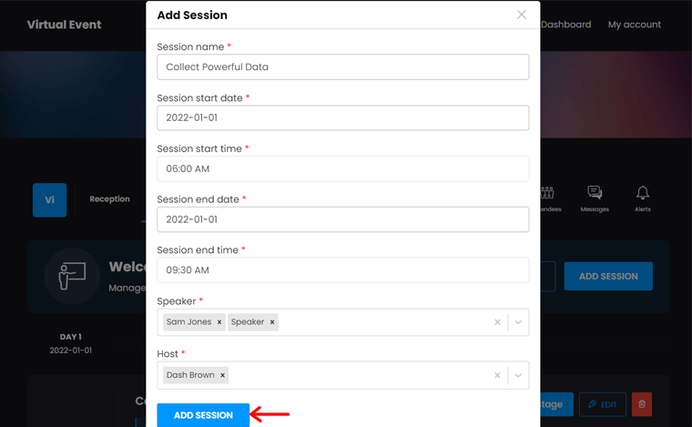Open the Messages chat icon
Screen dimensions: 692x427
point(595,196)
